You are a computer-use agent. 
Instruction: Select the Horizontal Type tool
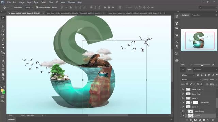(x=3, y=57)
